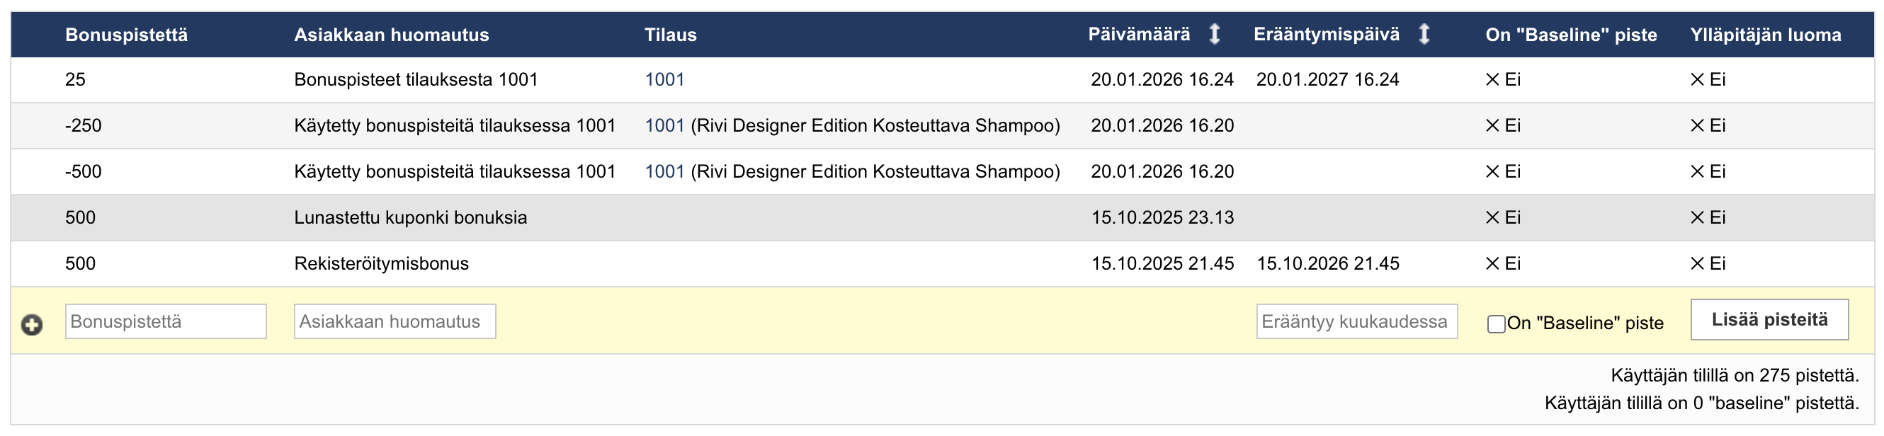Click the Lisää pisteitä button
This screenshot has height=436, width=1884.
click(1769, 320)
